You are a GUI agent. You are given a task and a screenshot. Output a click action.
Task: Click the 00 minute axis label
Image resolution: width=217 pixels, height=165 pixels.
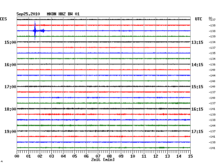(x=17, y=156)
